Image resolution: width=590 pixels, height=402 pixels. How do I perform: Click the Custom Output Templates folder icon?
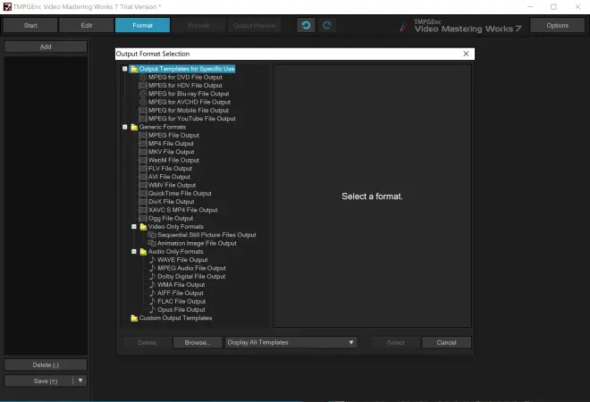tap(134, 318)
